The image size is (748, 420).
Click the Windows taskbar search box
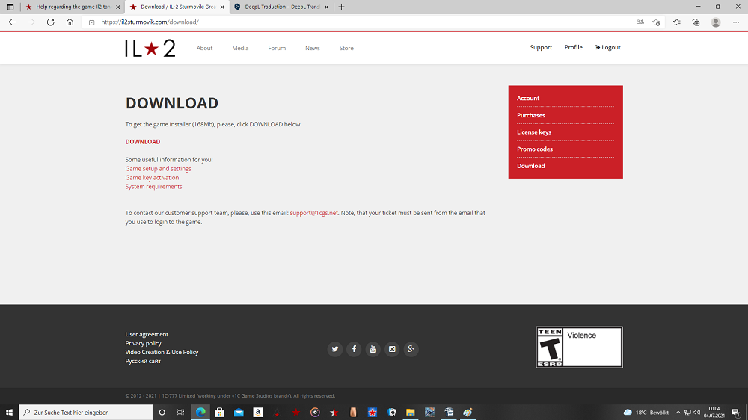tap(86, 412)
